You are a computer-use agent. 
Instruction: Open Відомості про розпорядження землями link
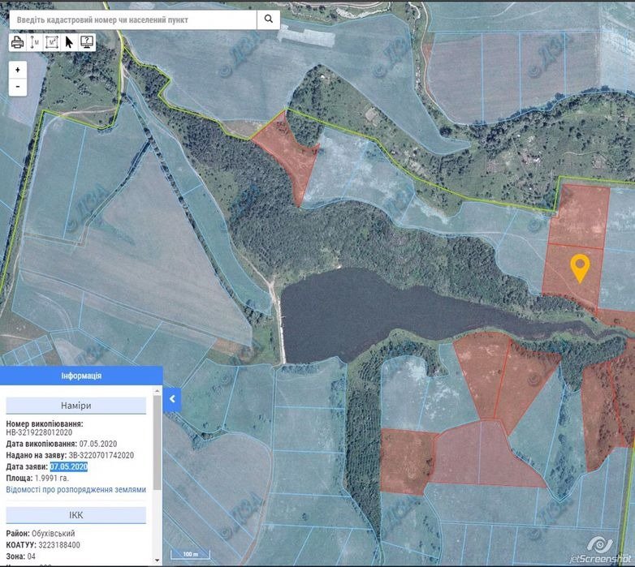coord(76,490)
